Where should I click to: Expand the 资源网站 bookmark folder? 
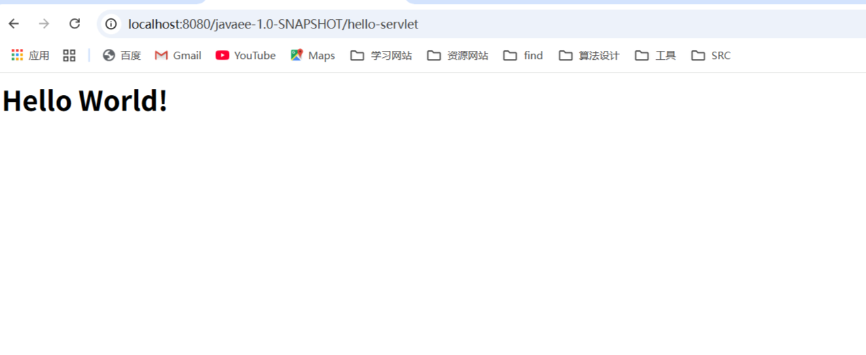click(458, 56)
